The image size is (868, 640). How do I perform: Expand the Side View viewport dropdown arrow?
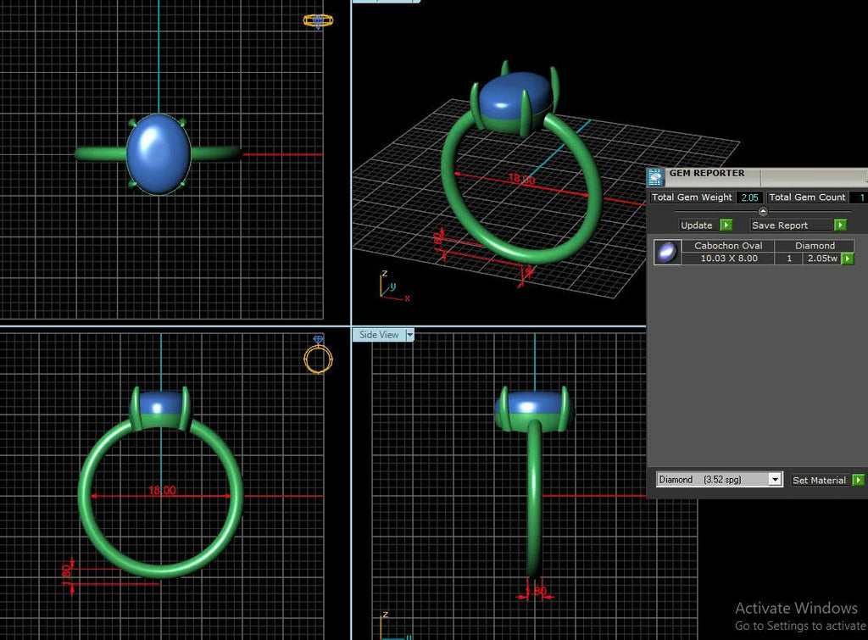pos(409,334)
